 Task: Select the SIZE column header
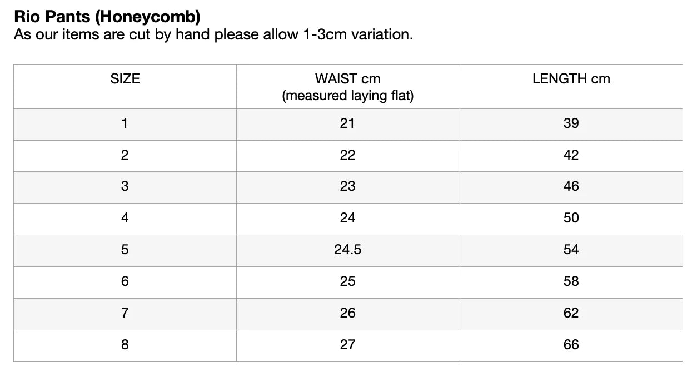(x=125, y=79)
